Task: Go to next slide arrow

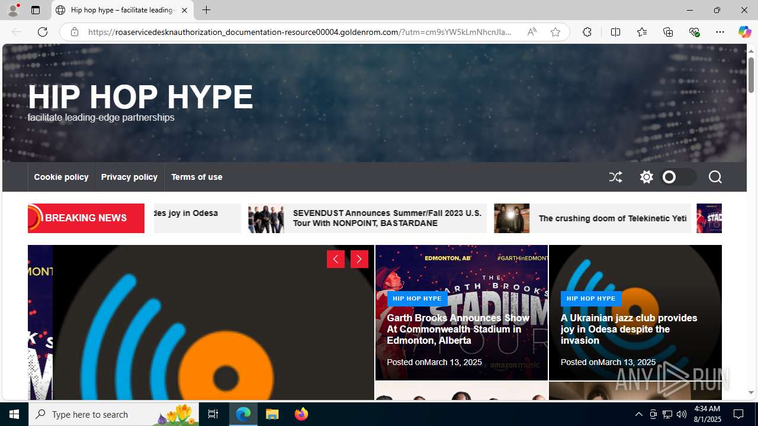Action: (x=359, y=259)
